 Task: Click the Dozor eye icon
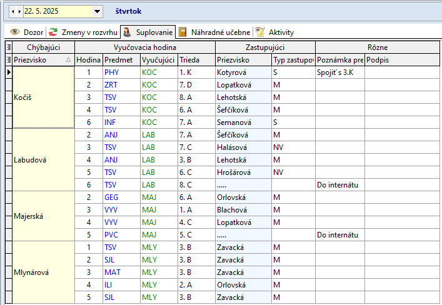(14, 32)
